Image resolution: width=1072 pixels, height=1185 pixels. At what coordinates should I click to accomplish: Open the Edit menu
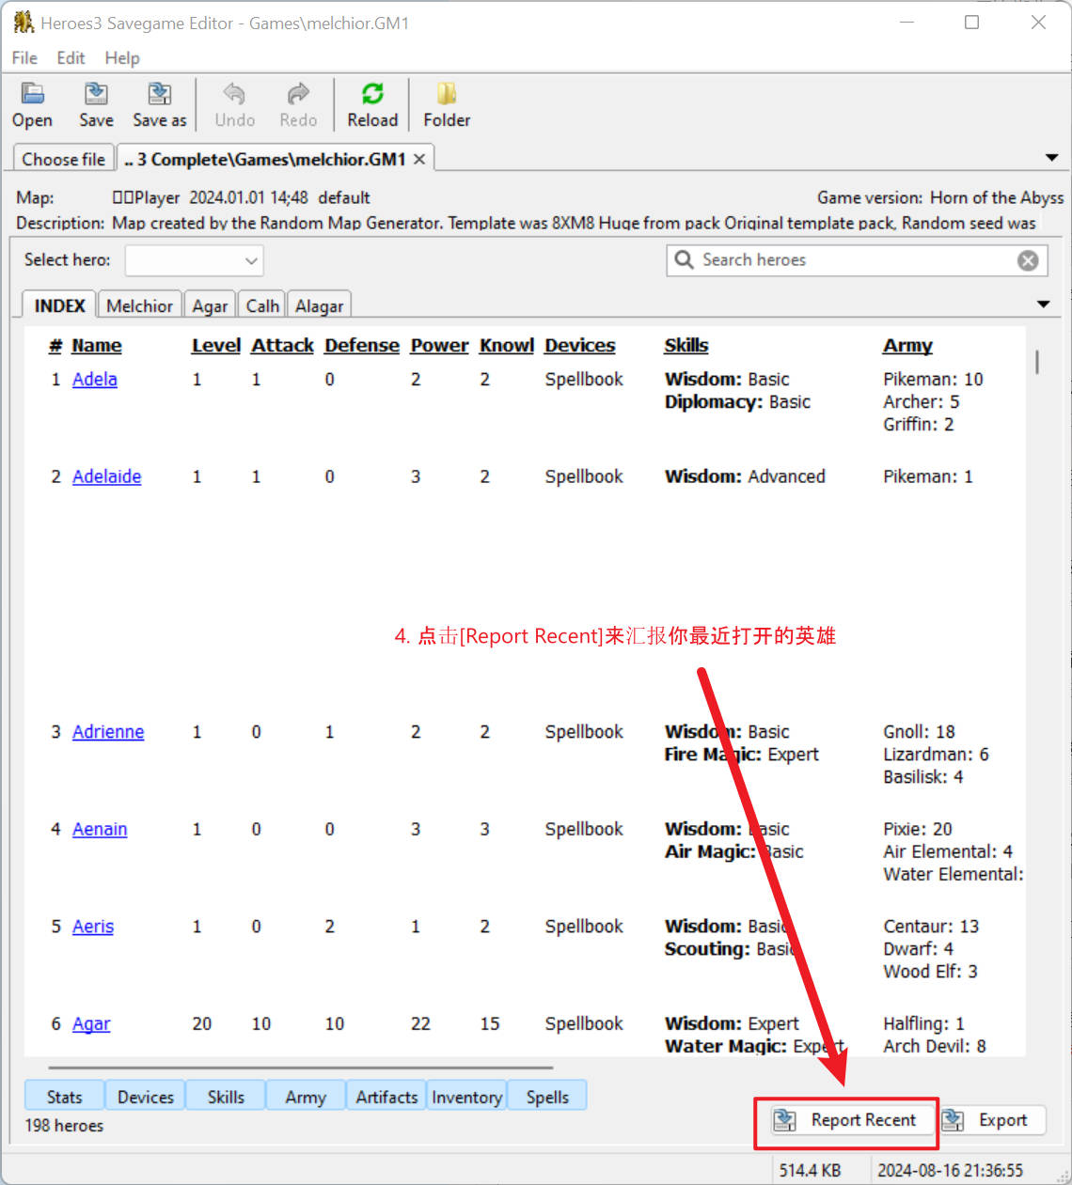click(x=71, y=58)
